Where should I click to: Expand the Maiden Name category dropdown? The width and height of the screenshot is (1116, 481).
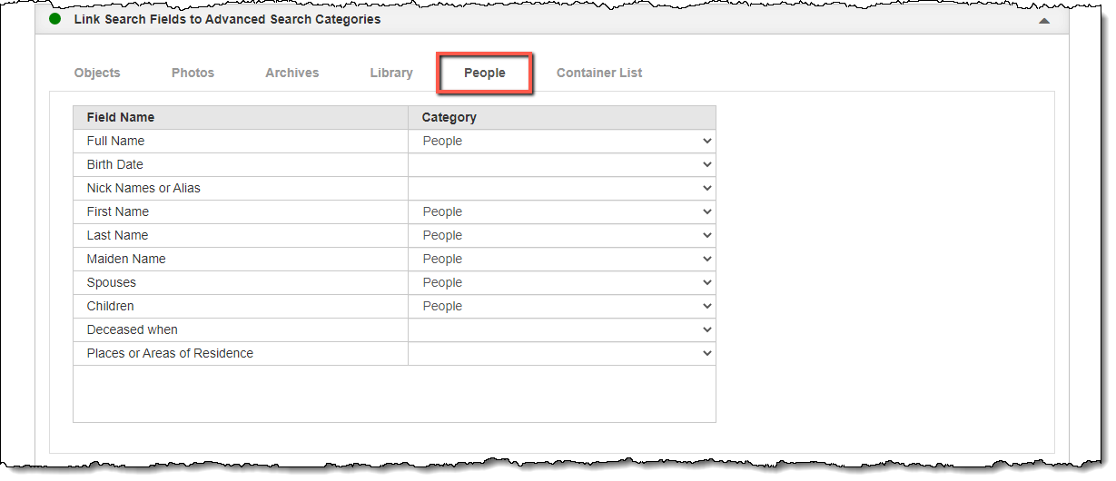click(x=562, y=259)
